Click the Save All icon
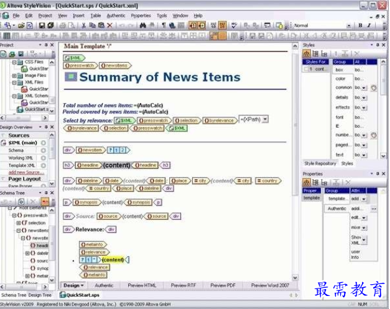 [50, 25]
